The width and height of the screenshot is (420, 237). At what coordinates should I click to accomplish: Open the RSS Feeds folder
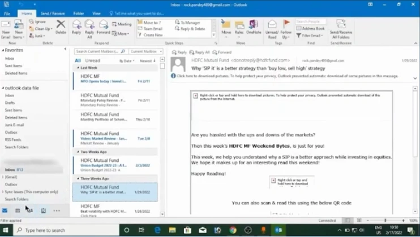(13, 139)
